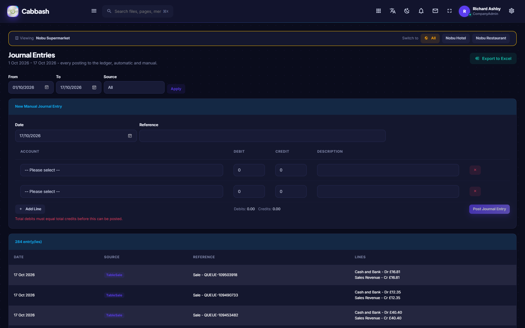Screen dimensions: 525x328
Task: Open the Source filter dropdown
Action: pyautogui.click(x=134, y=87)
